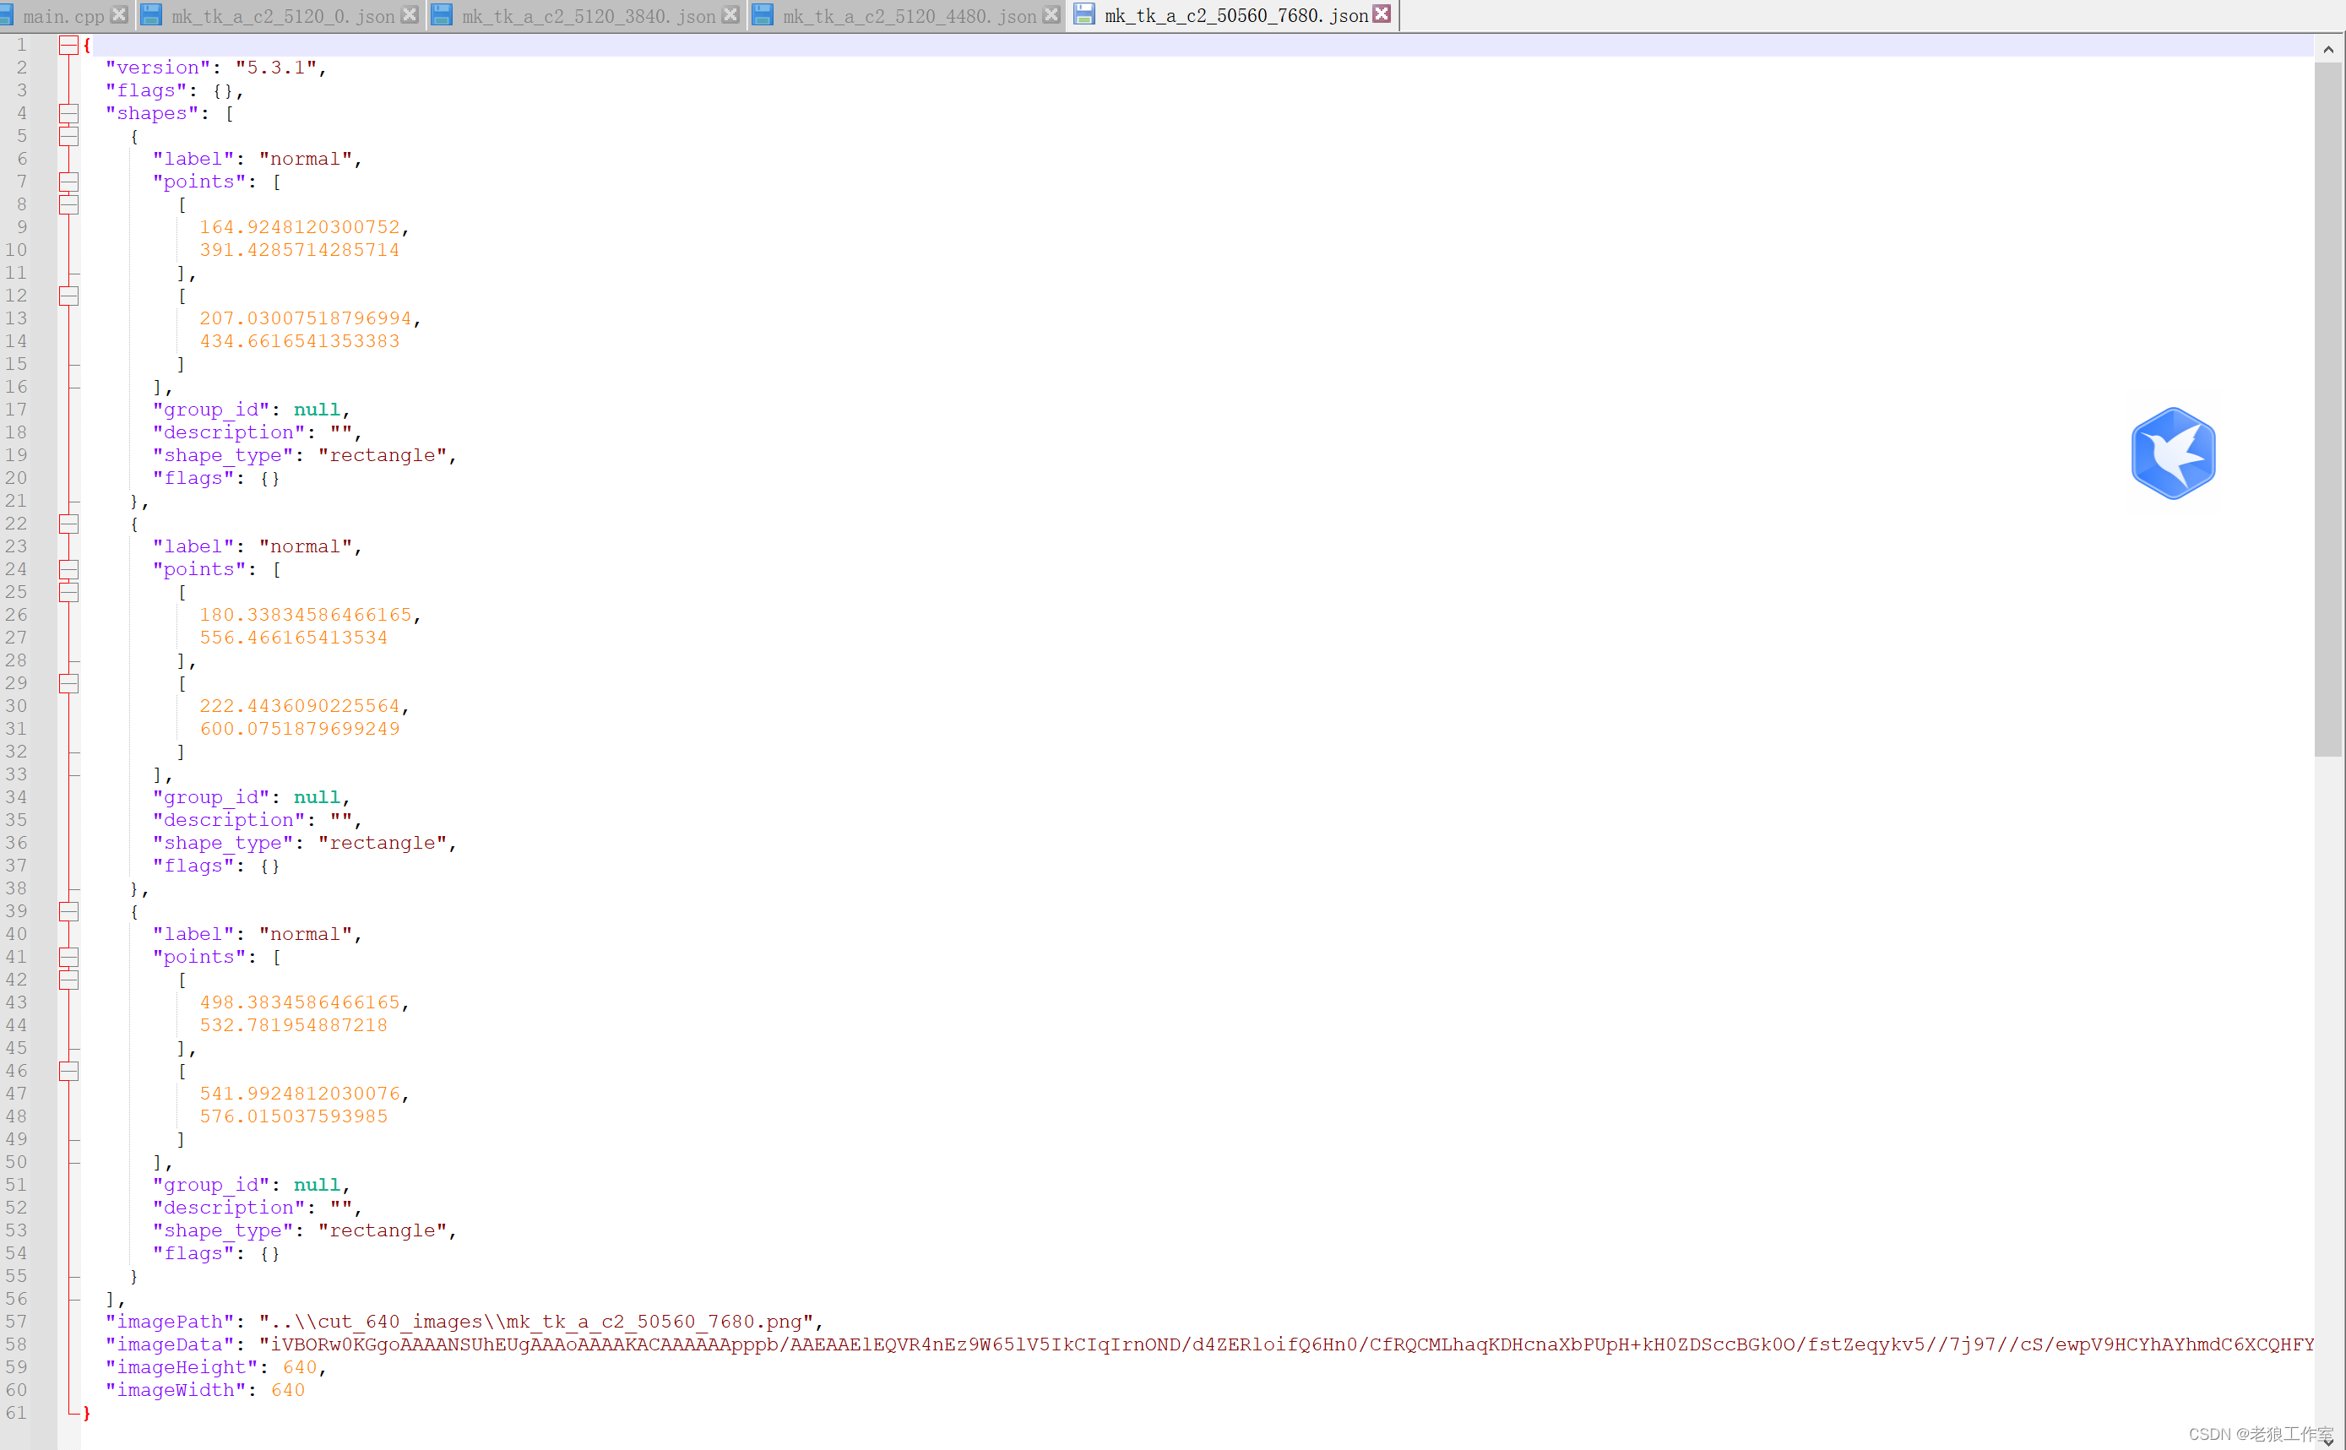Click the imagePath value text on line 57

[x=537, y=1322]
